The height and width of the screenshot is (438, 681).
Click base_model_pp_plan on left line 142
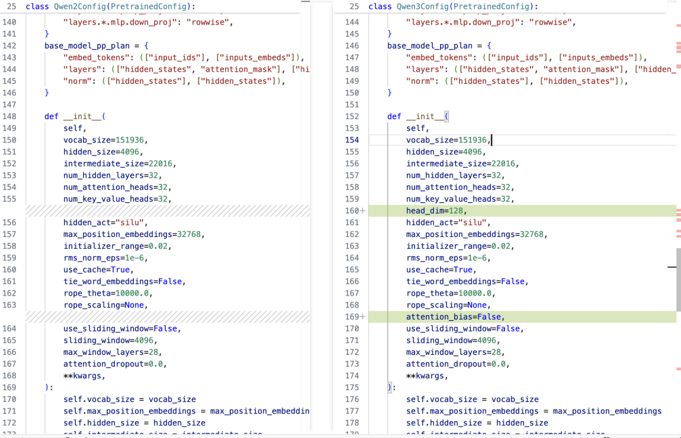[x=87, y=46]
